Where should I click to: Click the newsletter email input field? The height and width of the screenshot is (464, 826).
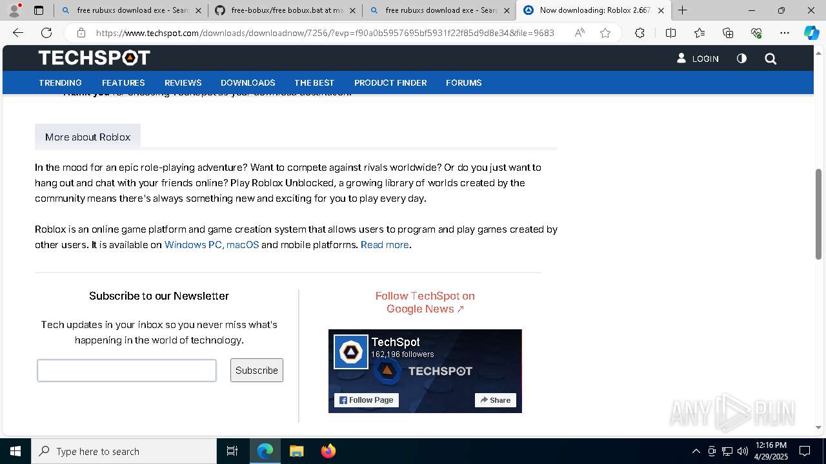(126, 371)
